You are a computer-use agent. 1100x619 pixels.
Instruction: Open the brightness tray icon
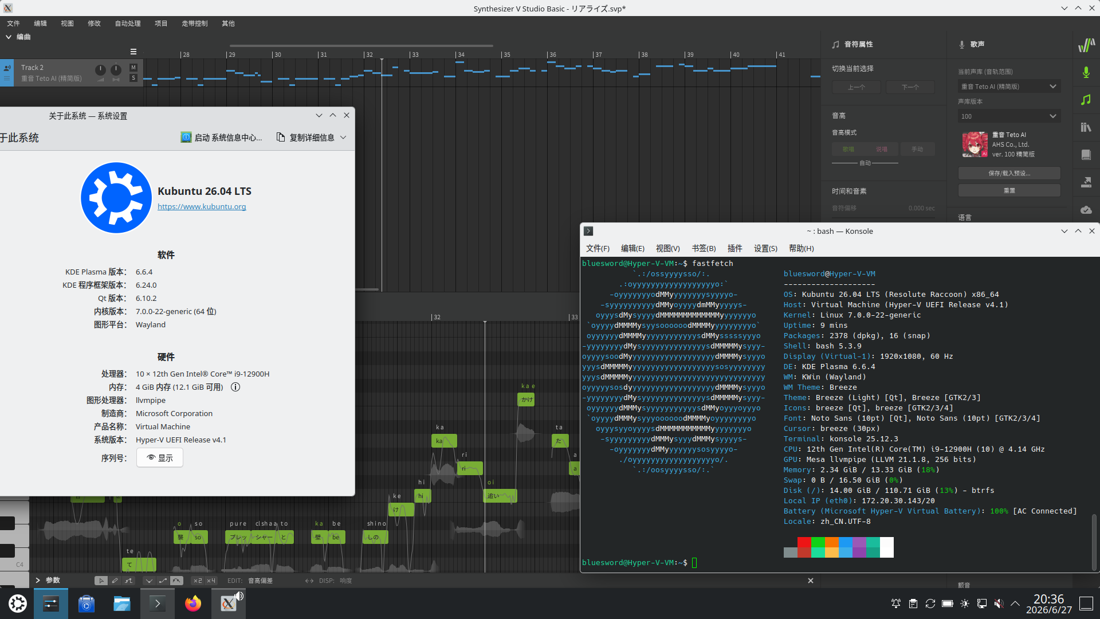[x=965, y=604]
